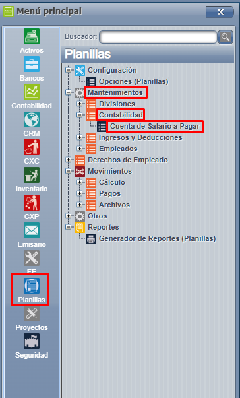Click the Menú principal title icon
This screenshot has width=240, height=398.
[x=9, y=11]
